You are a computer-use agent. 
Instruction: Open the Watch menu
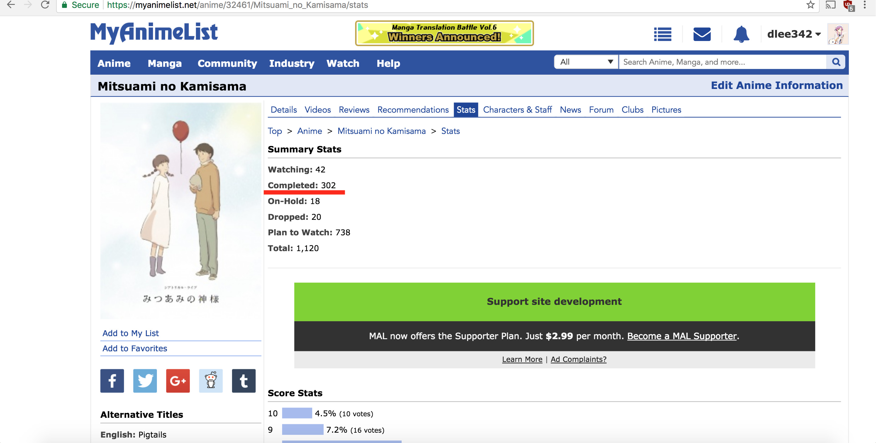click(x=343, y=63)
